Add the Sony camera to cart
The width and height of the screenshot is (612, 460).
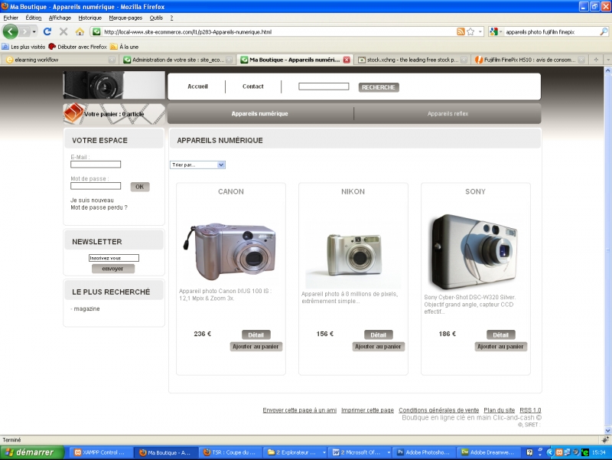[501, 347]
